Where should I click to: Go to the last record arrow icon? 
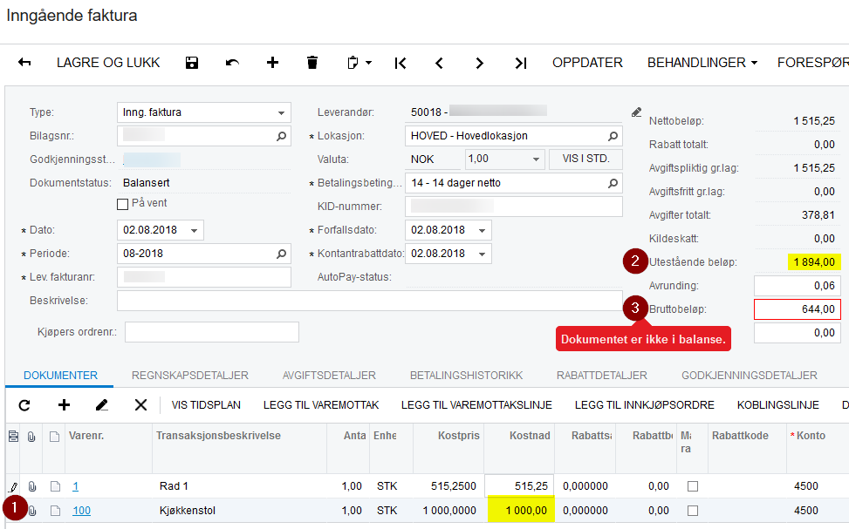point(521,64)
